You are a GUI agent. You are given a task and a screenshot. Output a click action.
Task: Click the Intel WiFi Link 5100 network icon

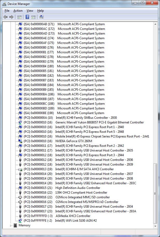tap(20, 221)
